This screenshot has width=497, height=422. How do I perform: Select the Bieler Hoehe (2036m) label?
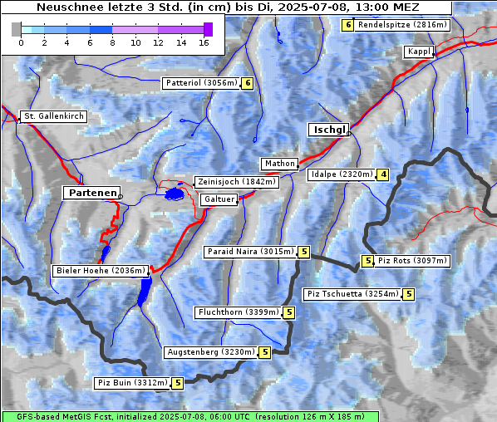coord(101,271)
